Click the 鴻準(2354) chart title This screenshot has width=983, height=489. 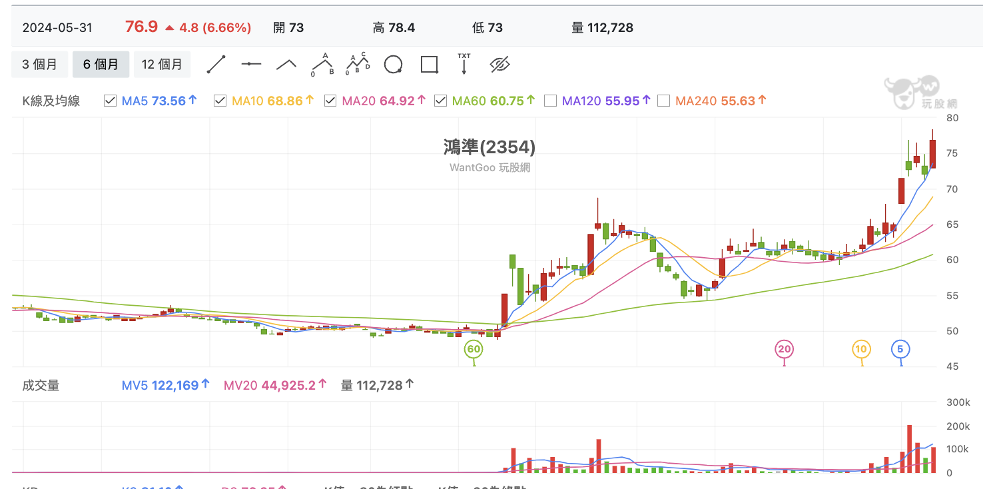tap(490, 147)
